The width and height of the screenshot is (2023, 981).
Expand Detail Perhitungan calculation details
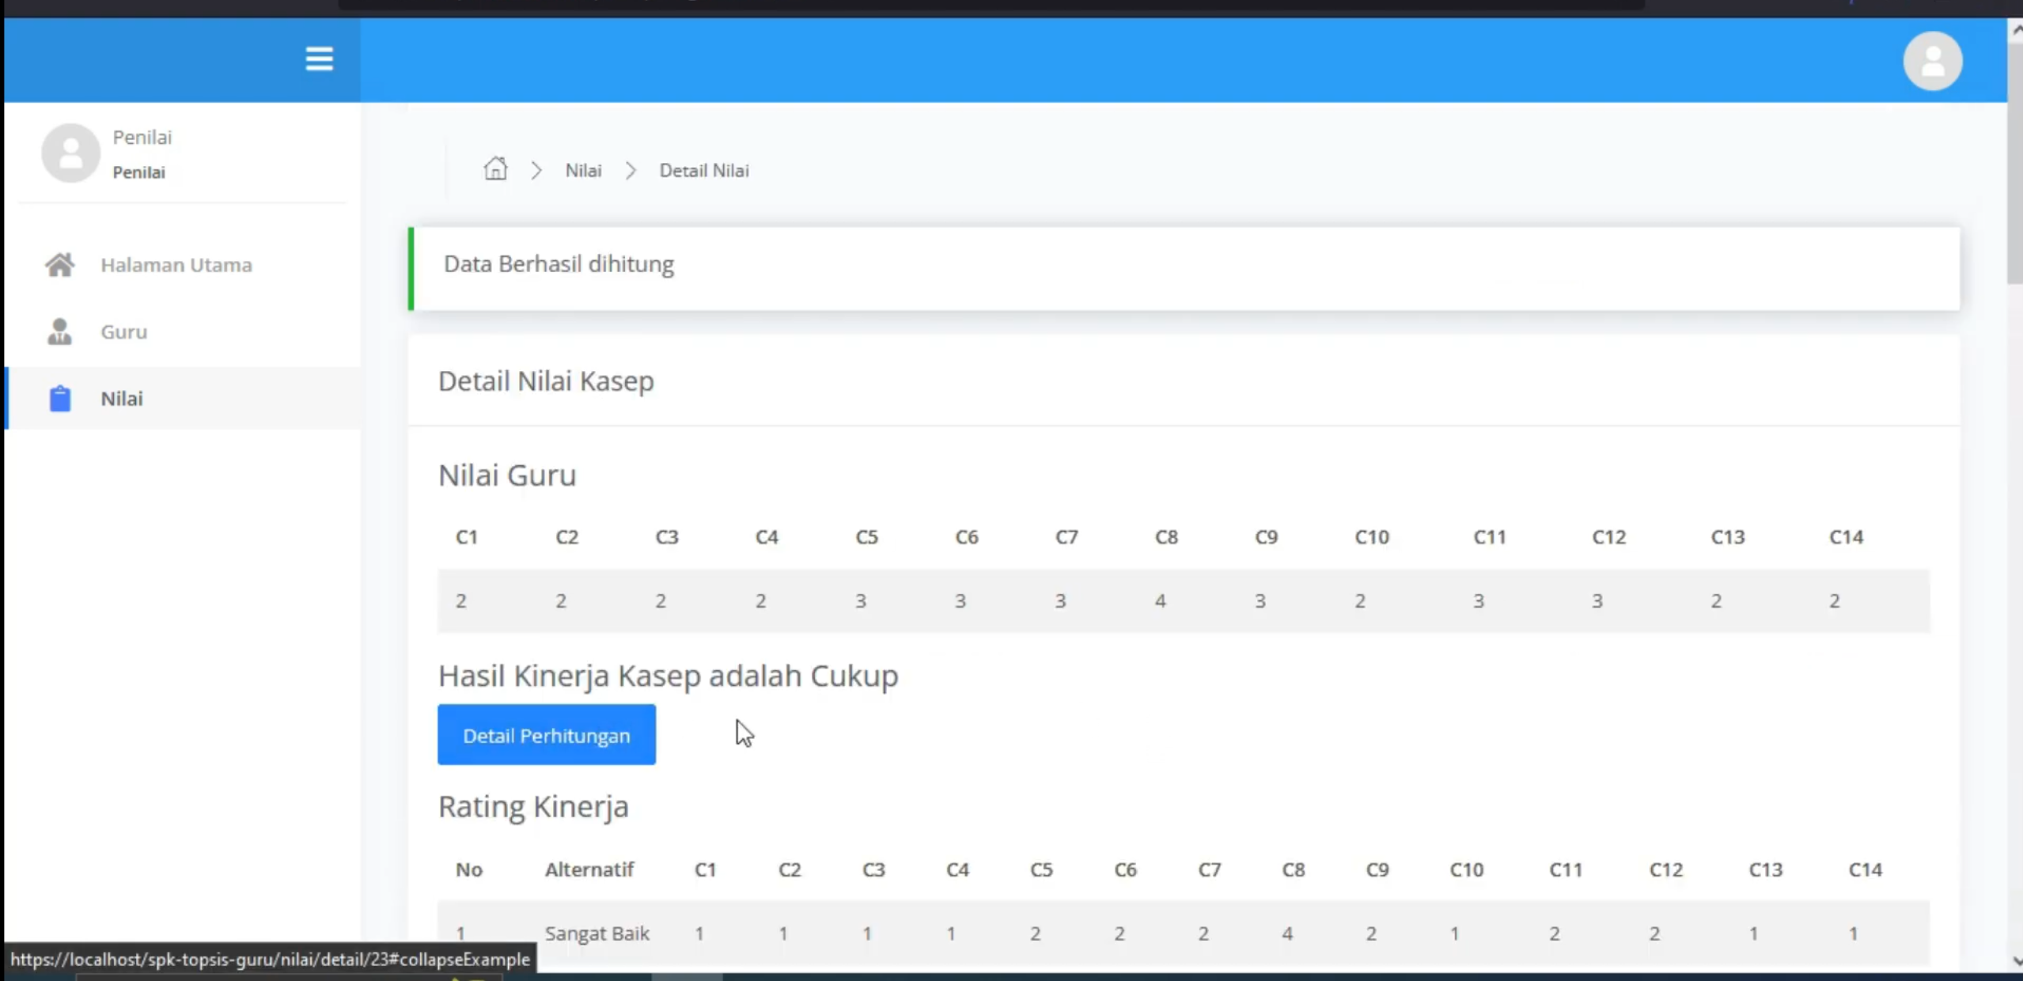coord(547,735)
